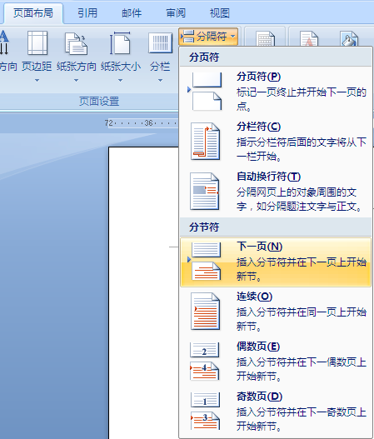Open the 审阅 tab
This screenshot has height=439, width=374.
pyautogui.click(x=176, y=13)
